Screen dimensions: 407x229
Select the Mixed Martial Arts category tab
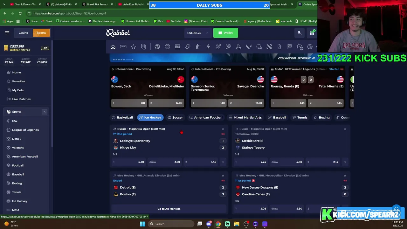pyautogui.click(x=245, y=117)
